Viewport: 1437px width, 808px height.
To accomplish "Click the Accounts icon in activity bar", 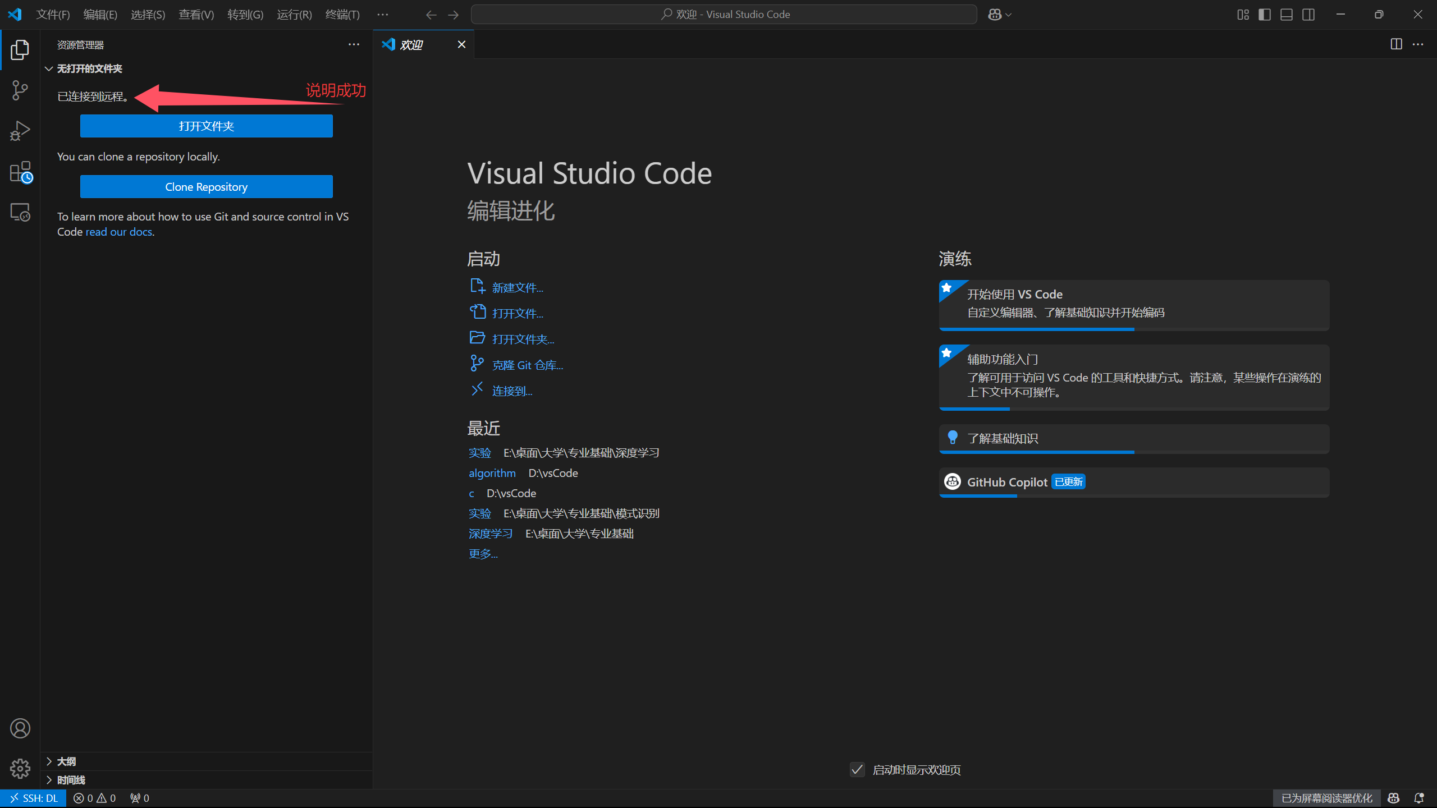I will click(x=20, y=728).
